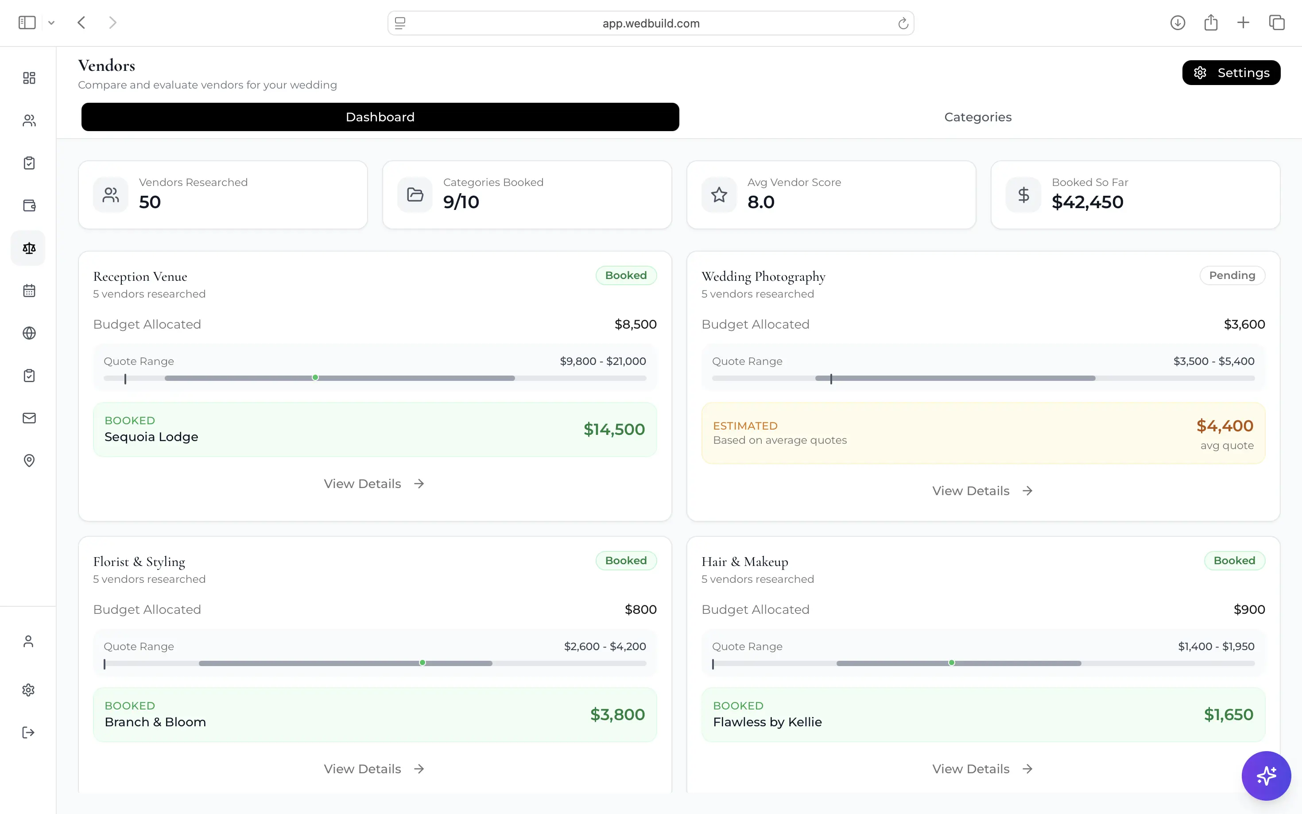The height and width of the screenshot is (814, 1302).
Task: Click the Booked badge on Florist & Styling
Action: [626, 560]
